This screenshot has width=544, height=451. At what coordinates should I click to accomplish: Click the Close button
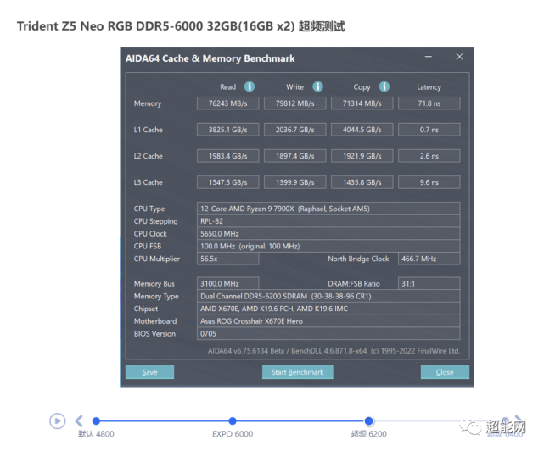click(445, 372)
